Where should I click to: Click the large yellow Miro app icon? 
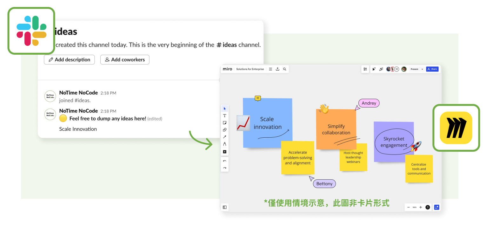[x=456, y=128]
